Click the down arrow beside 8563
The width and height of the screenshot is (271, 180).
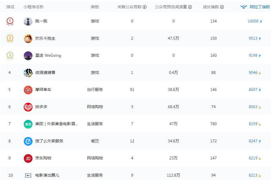[x=260, y=107]
